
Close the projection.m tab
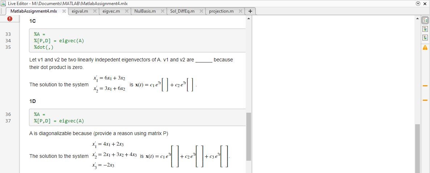240,11
